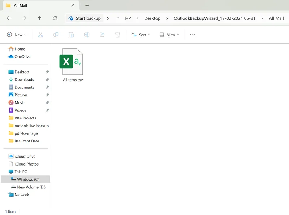Screen dimensions: 289x215
Task: Click Desktop in the address breadcrumb
Action: [x=152, y=18]
